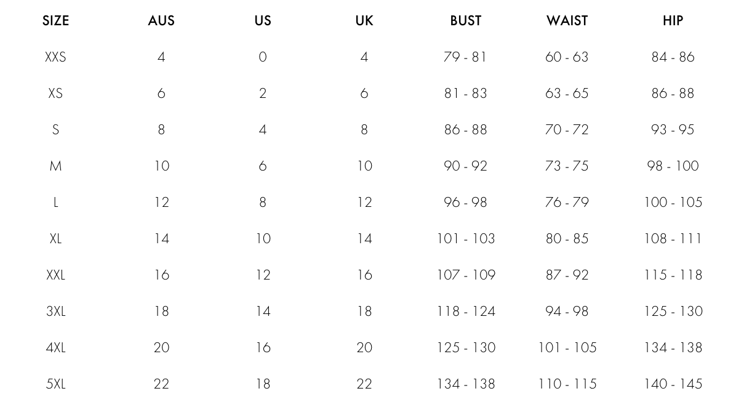The image size is (736, 415).
Task: Select the 3XL size row label
Action: point(55,312)
